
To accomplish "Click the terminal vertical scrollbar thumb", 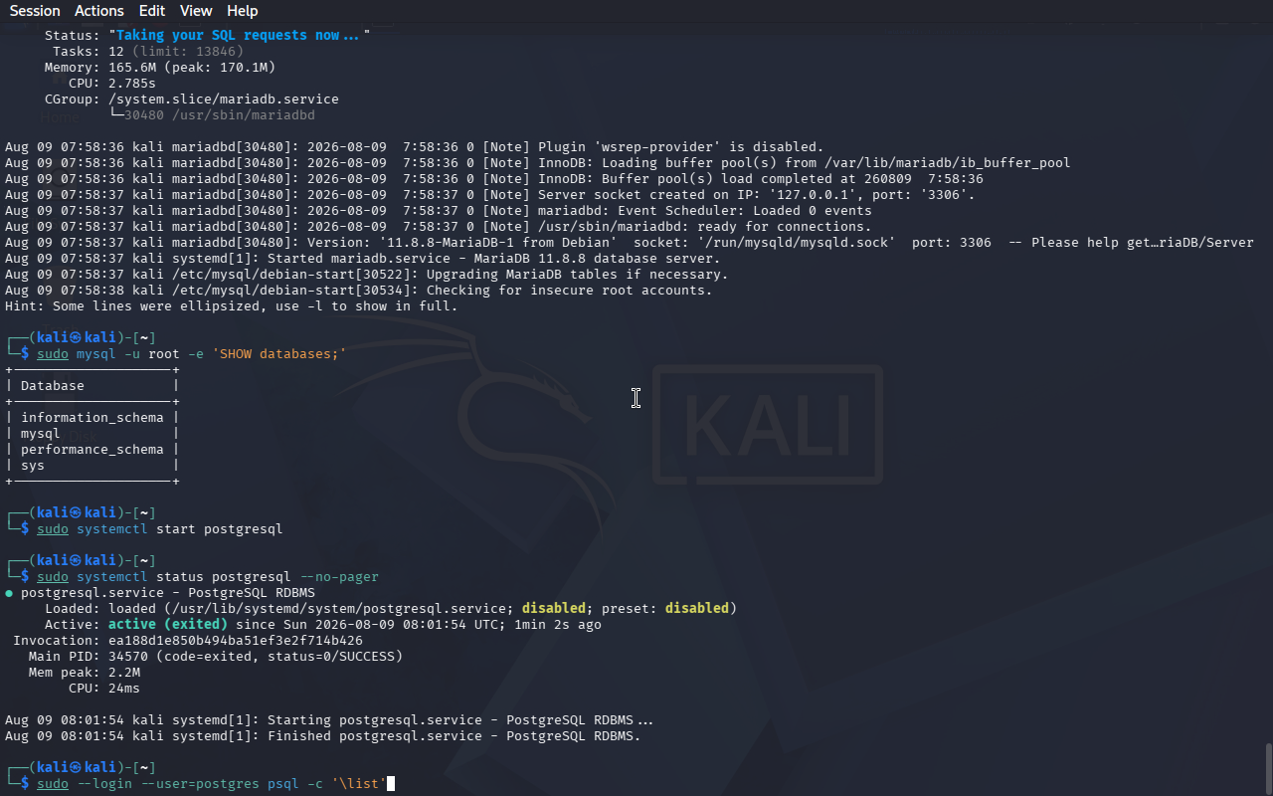I will click(x=1268, y=768).
